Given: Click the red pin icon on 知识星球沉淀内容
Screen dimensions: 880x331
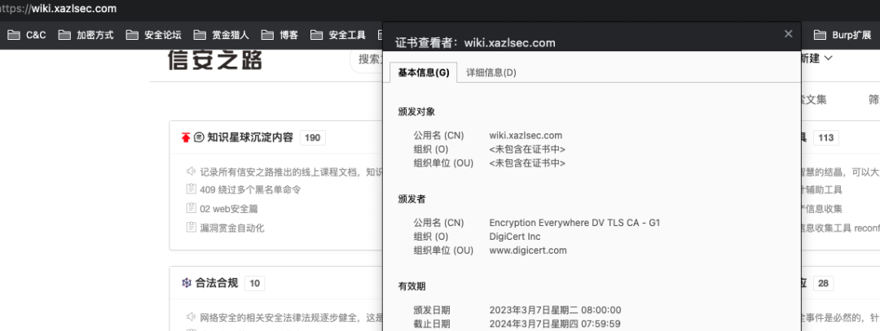Looking at the screenshot, I should coord(186,137).
